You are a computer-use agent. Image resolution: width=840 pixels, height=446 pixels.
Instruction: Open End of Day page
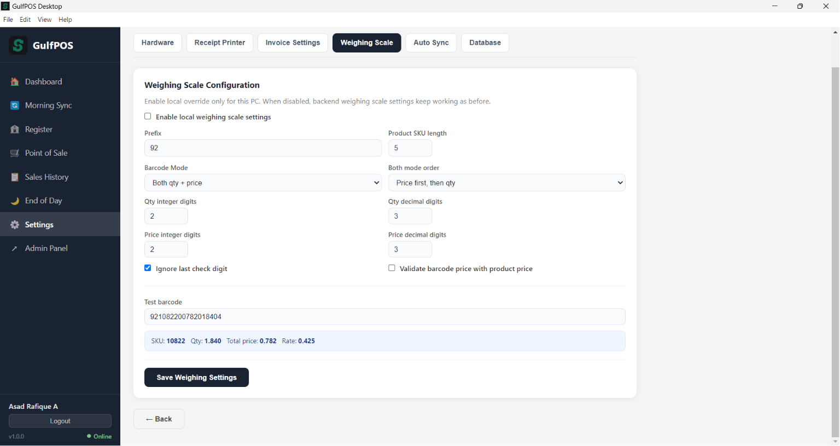point(60,201)
